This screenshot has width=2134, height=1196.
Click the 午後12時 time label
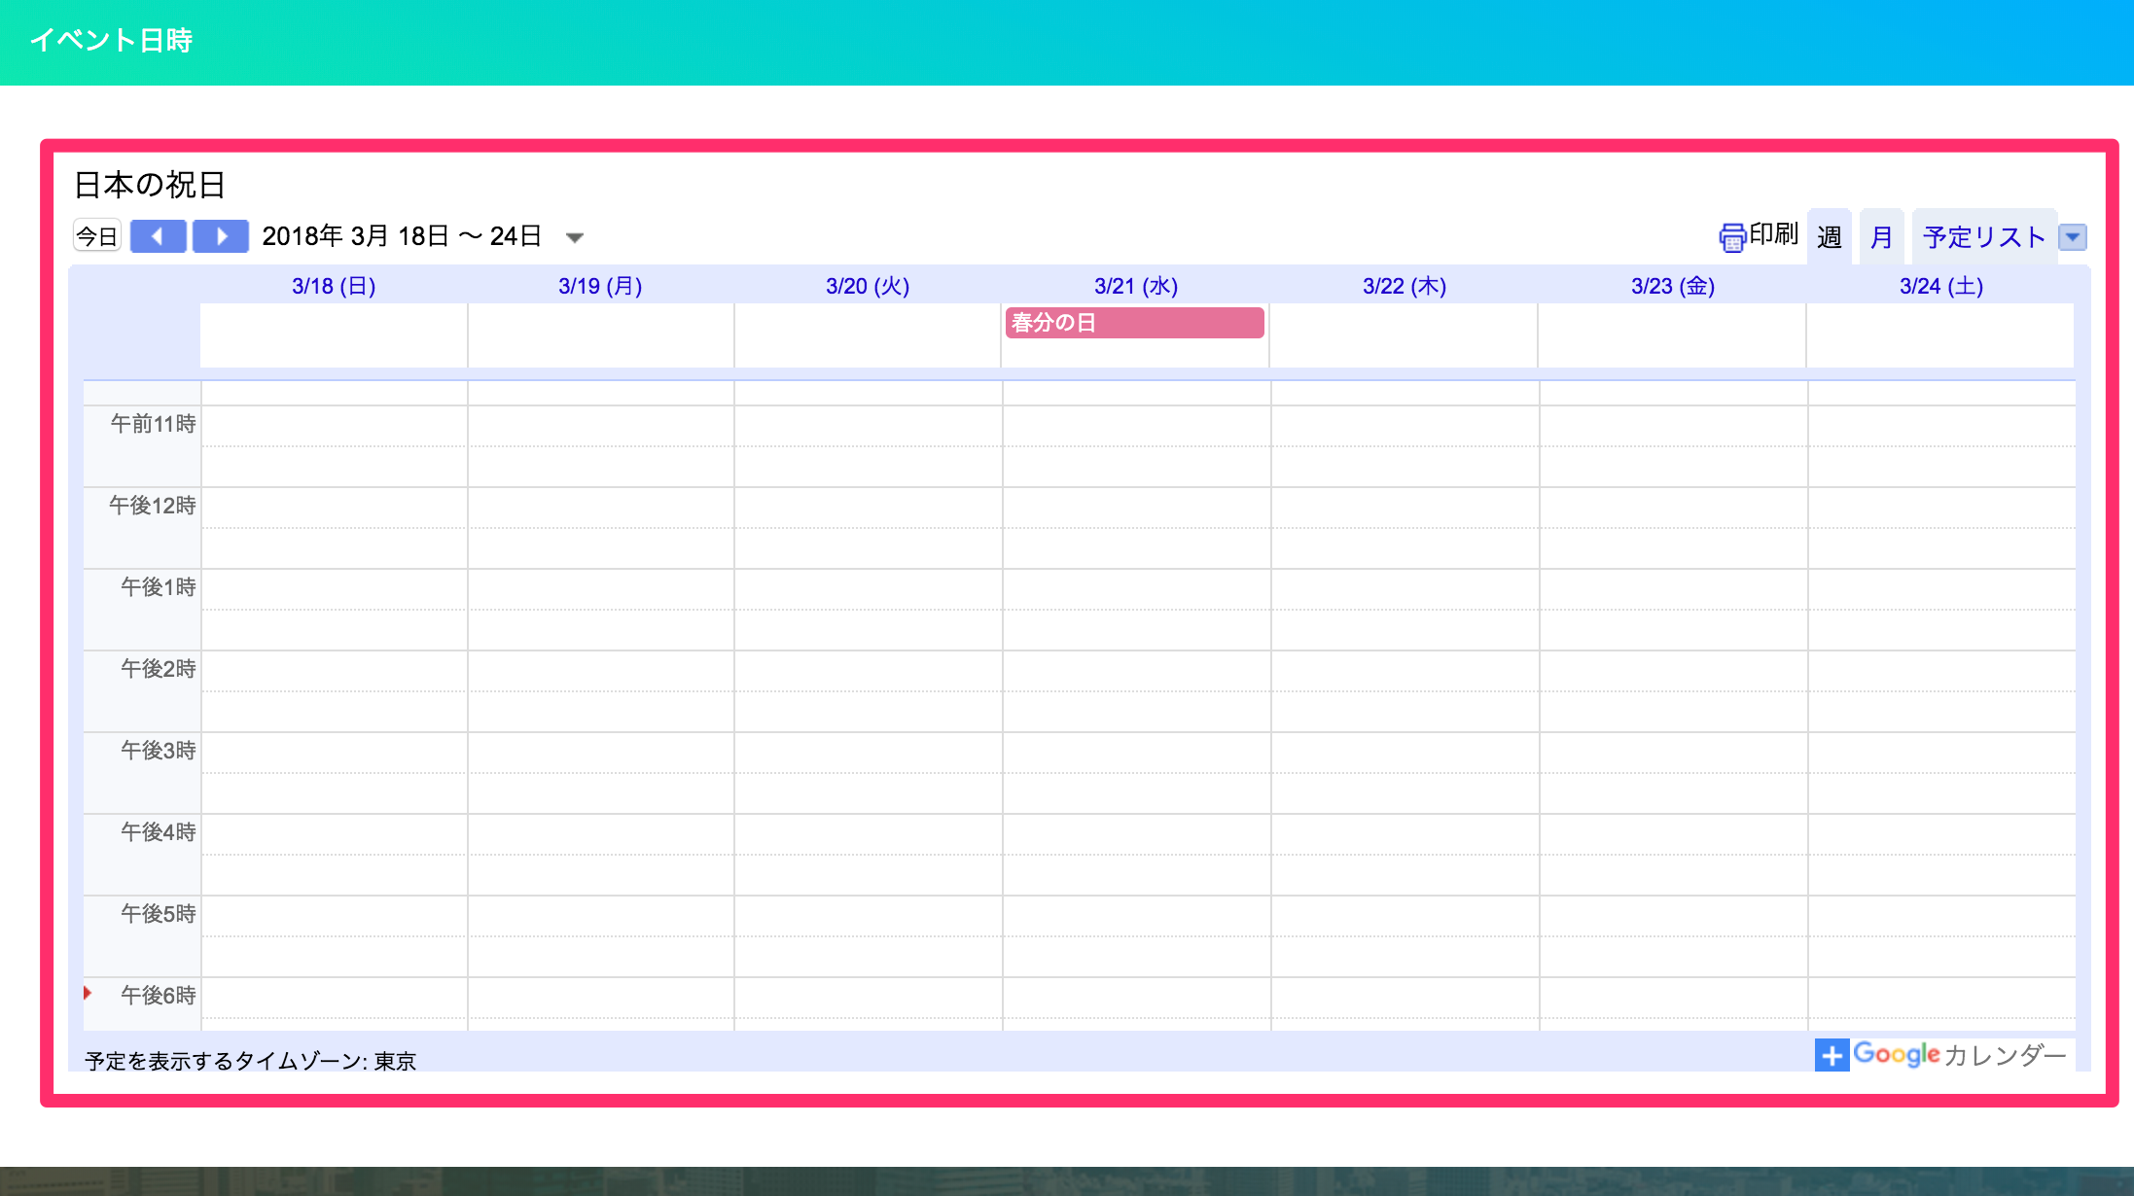[x=153, y=506]
